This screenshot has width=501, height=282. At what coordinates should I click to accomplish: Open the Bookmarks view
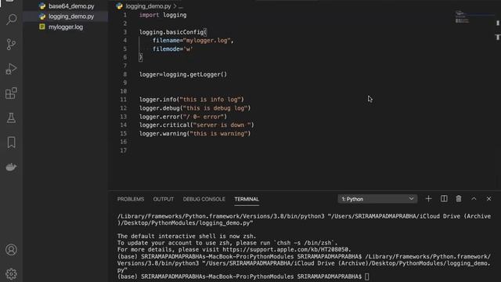(x=11, y=143)
